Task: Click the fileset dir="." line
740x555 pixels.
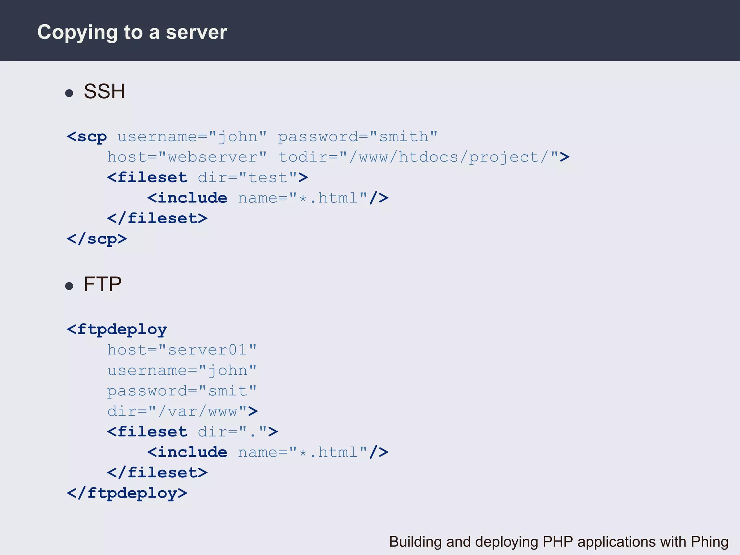Action: click(x=192, y=432)
